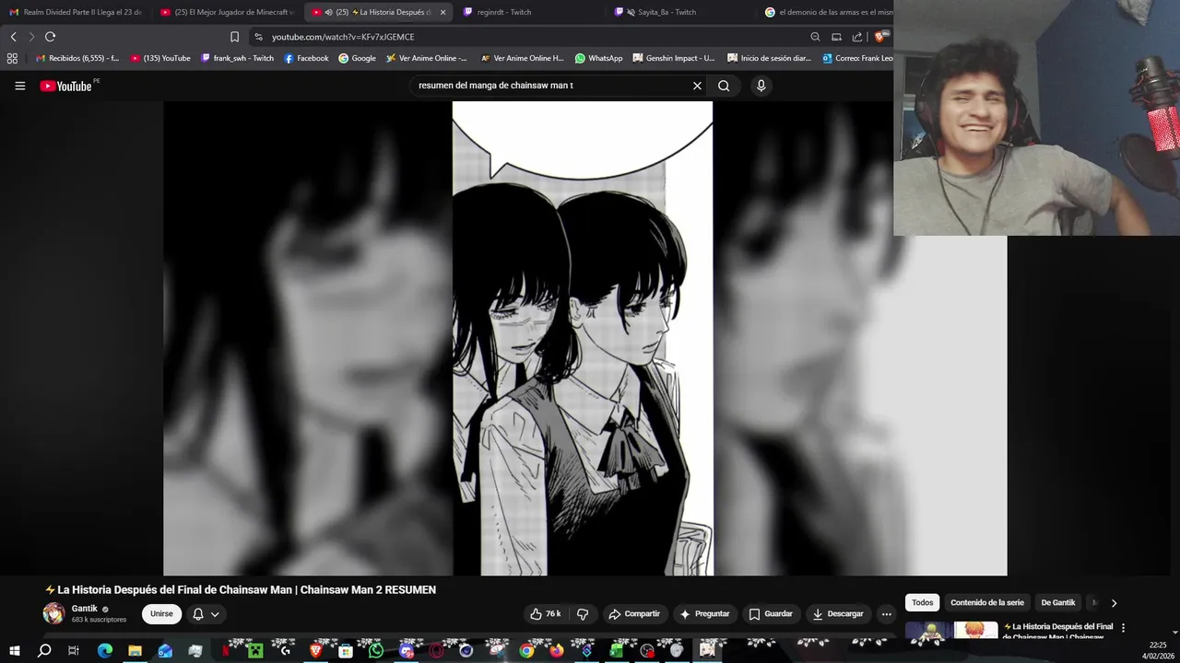Click the Compartir share button
Viewport: 1180px width, 663px height.
point(634,614)
